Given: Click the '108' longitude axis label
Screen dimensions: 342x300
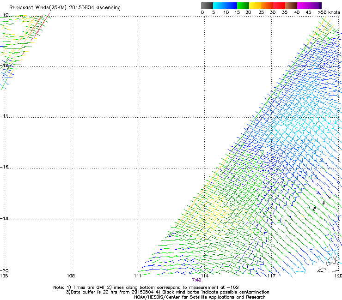Looking at the screenshot, I should [71, 276].
